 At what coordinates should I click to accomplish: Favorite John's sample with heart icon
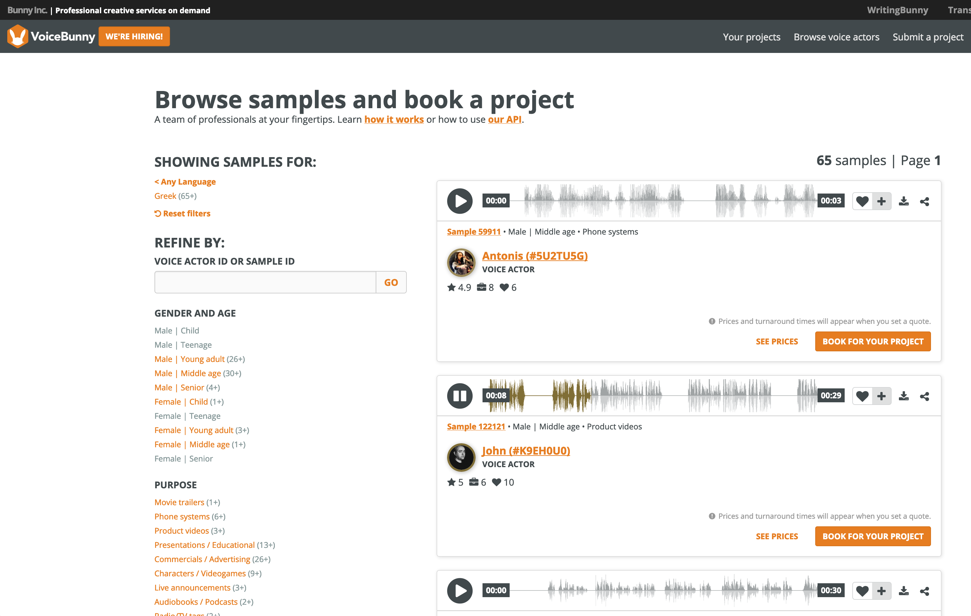click(862, 396)
